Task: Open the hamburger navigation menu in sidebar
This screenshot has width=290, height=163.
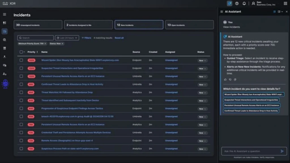Action: (5, 14)
